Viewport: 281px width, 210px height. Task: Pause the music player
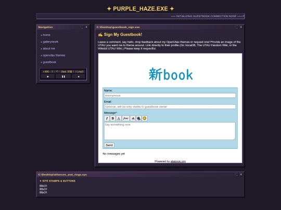pos(63,77)
